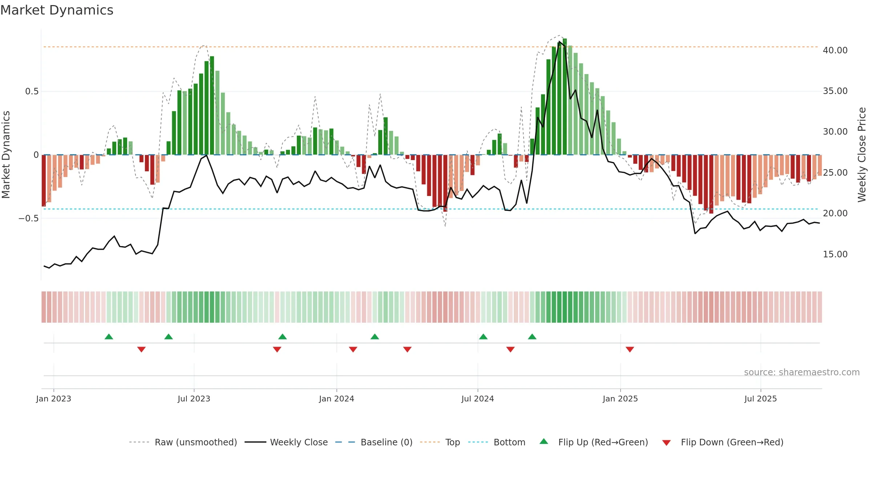Image resolution: width=872 pixels, height=490 pixels.
Task: Click the flip-down marker just after Jan 2025
Action: pos(630,350)
